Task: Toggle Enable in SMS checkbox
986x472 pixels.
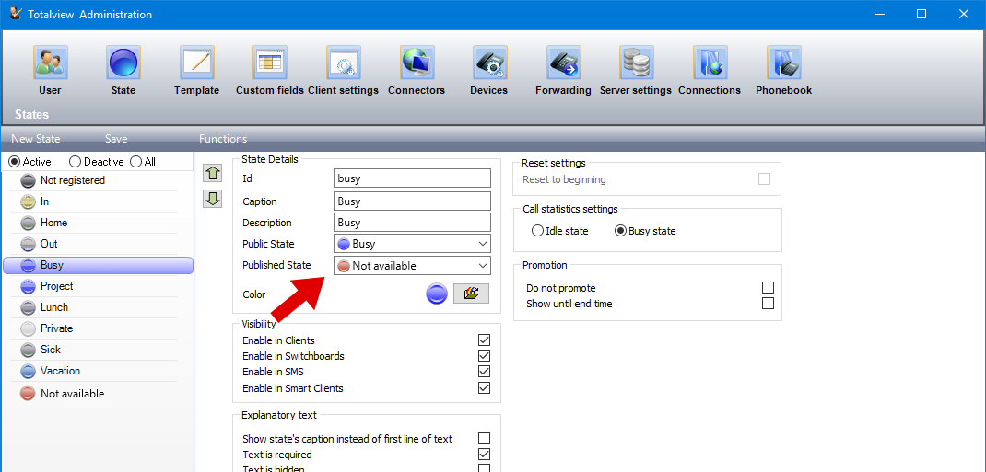Action: point(484,372)
